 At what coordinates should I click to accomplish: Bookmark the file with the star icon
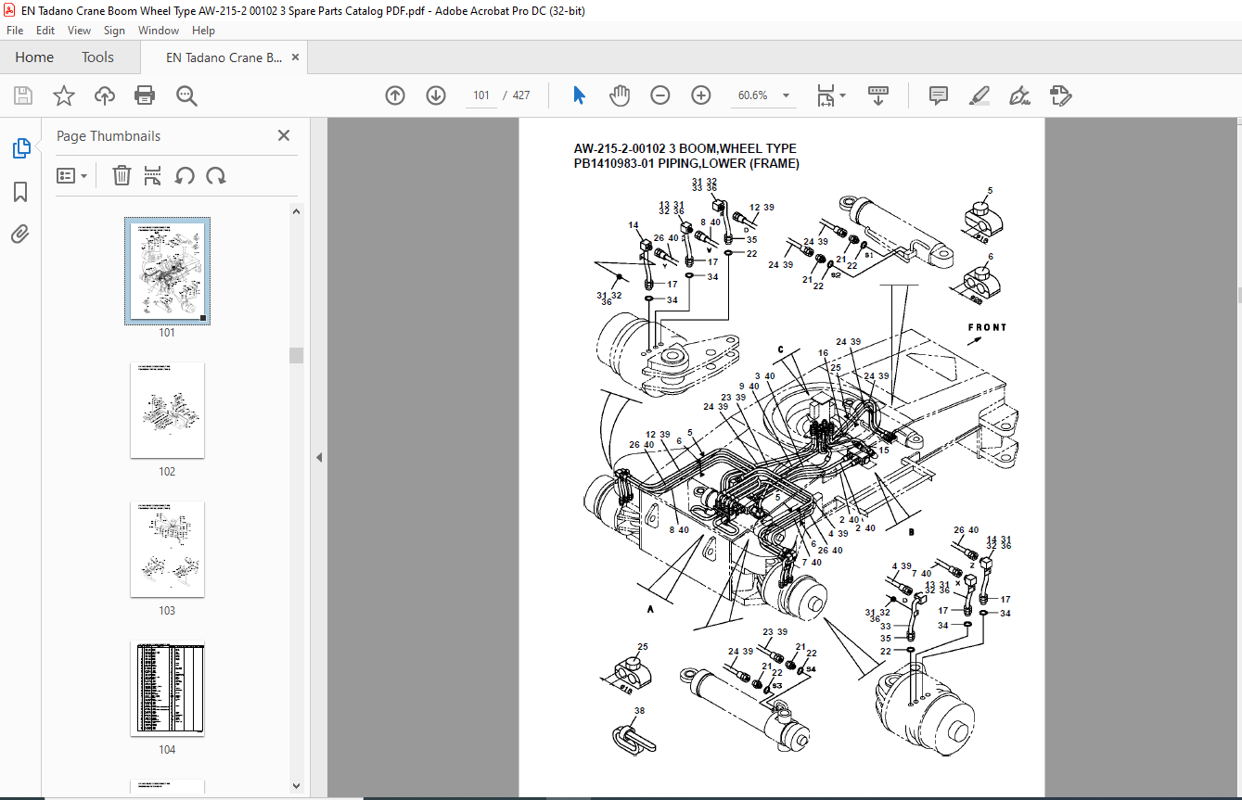pos(63,95)
